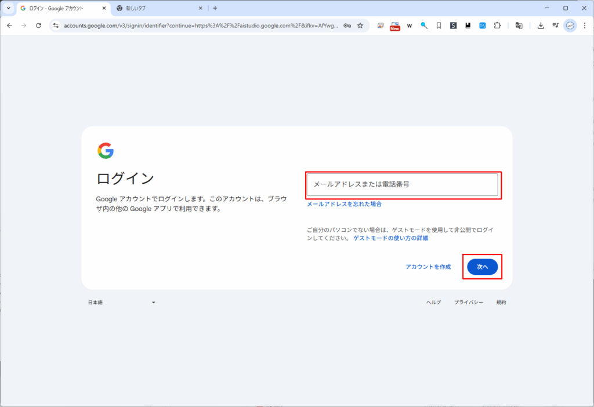Viewport: 594px width, 407px height.
Task: Open the プライバシー footer link
Action: click(x=469, y=303)
